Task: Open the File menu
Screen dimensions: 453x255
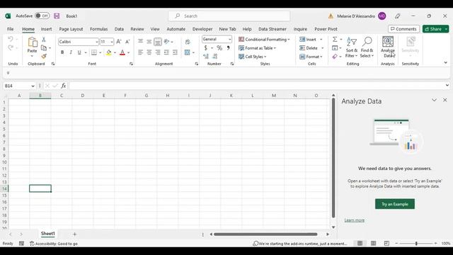Action: [x=11, y=29]
